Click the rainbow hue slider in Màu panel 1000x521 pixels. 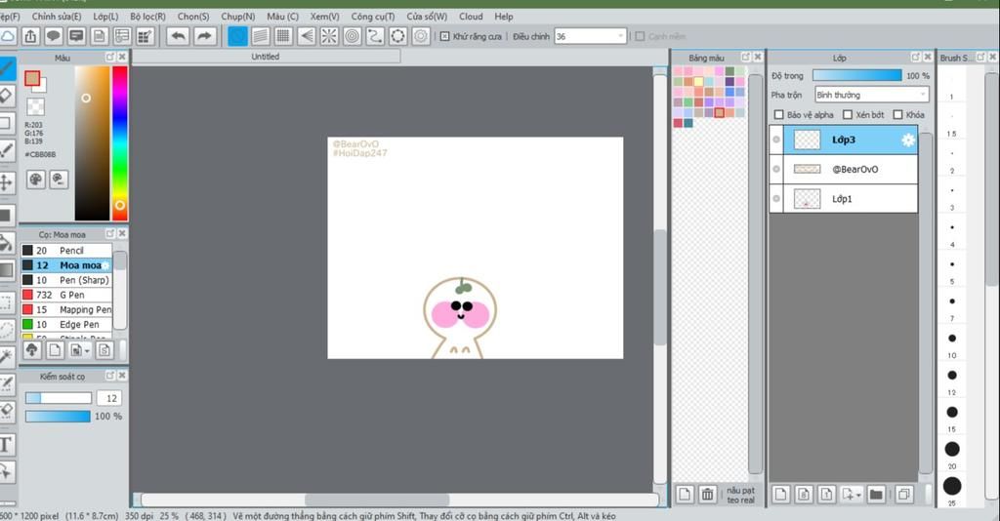tap(120, 143)
